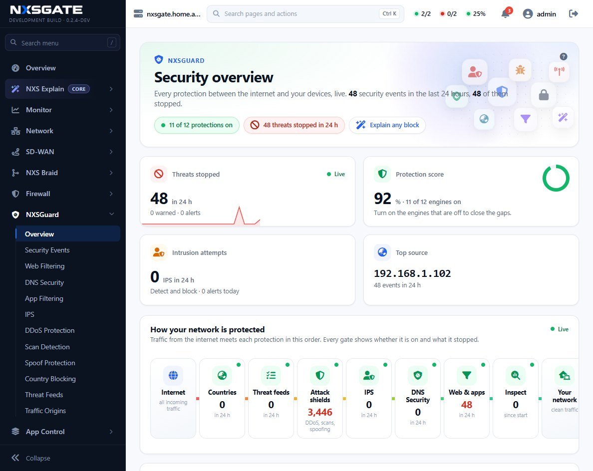The image size is (593, 471).
Task: Click the logout icon beside admin
Action: tap(574, 13)
